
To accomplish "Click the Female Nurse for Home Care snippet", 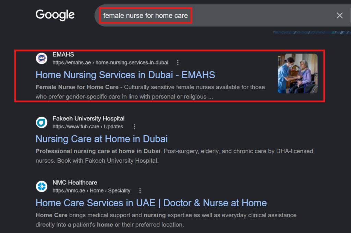I will pyautogui.click(x=77, y=87).
